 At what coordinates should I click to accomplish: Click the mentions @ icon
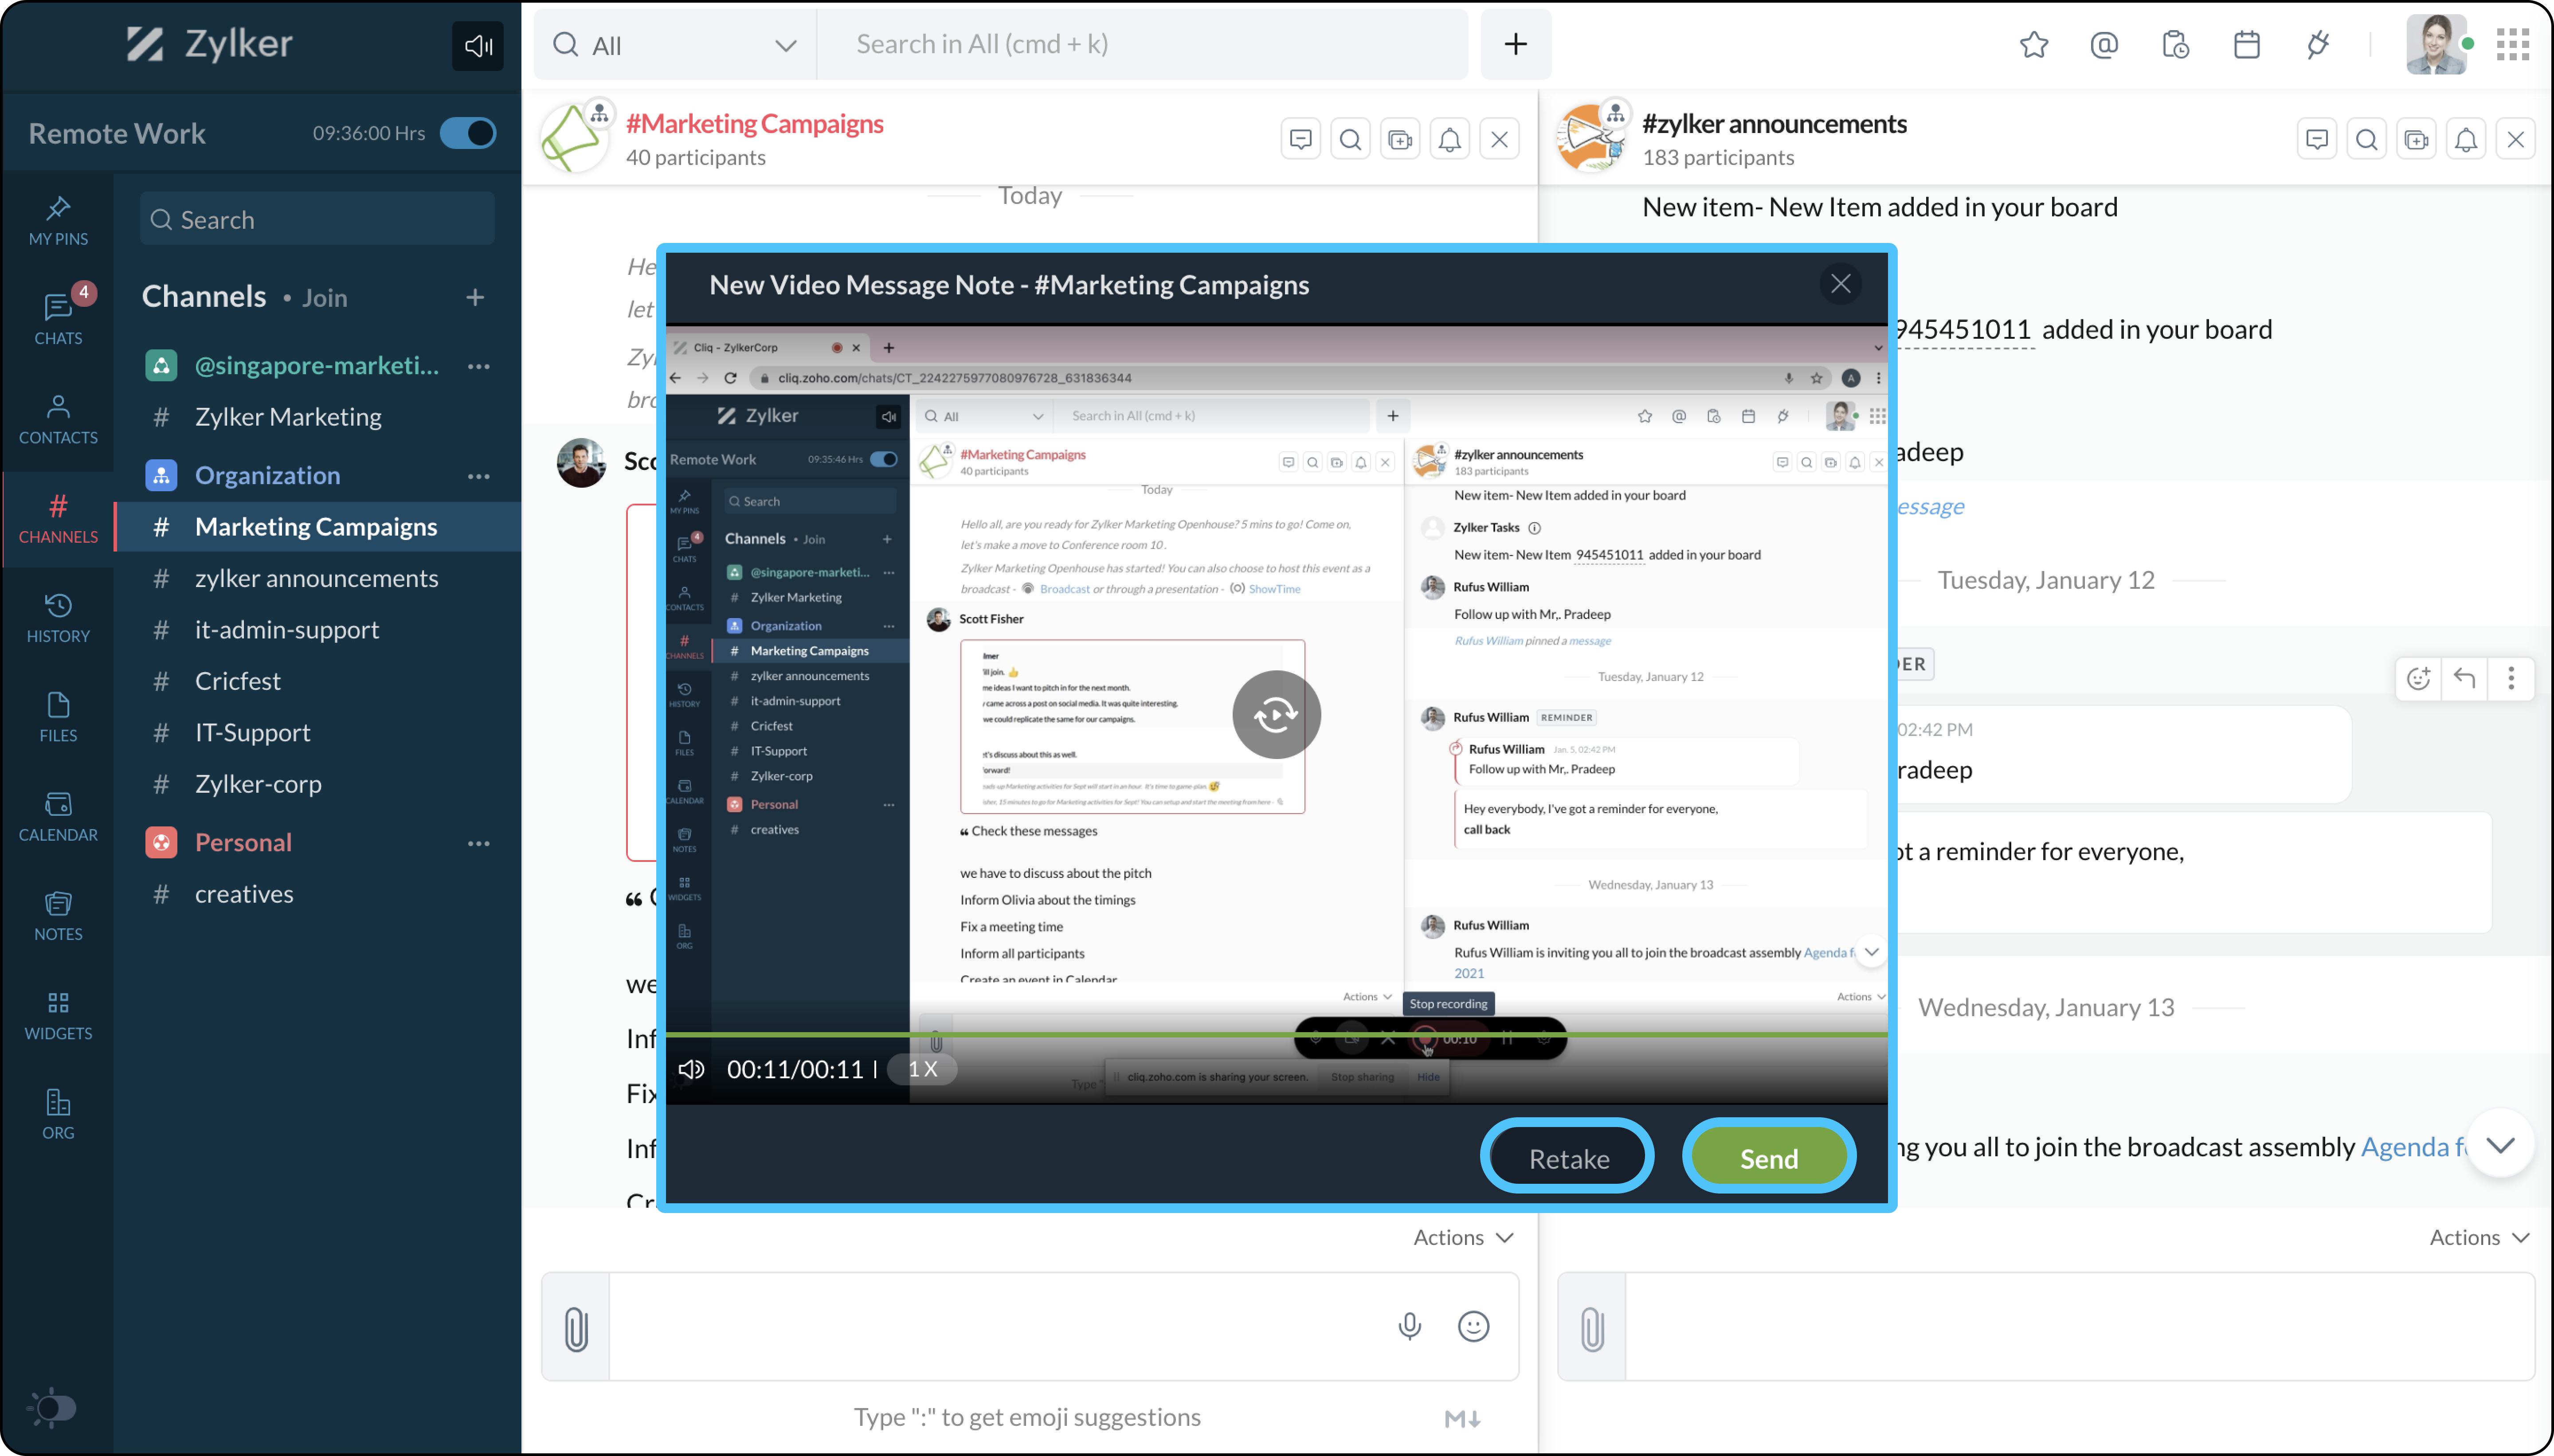click(x=2104, y=45)
